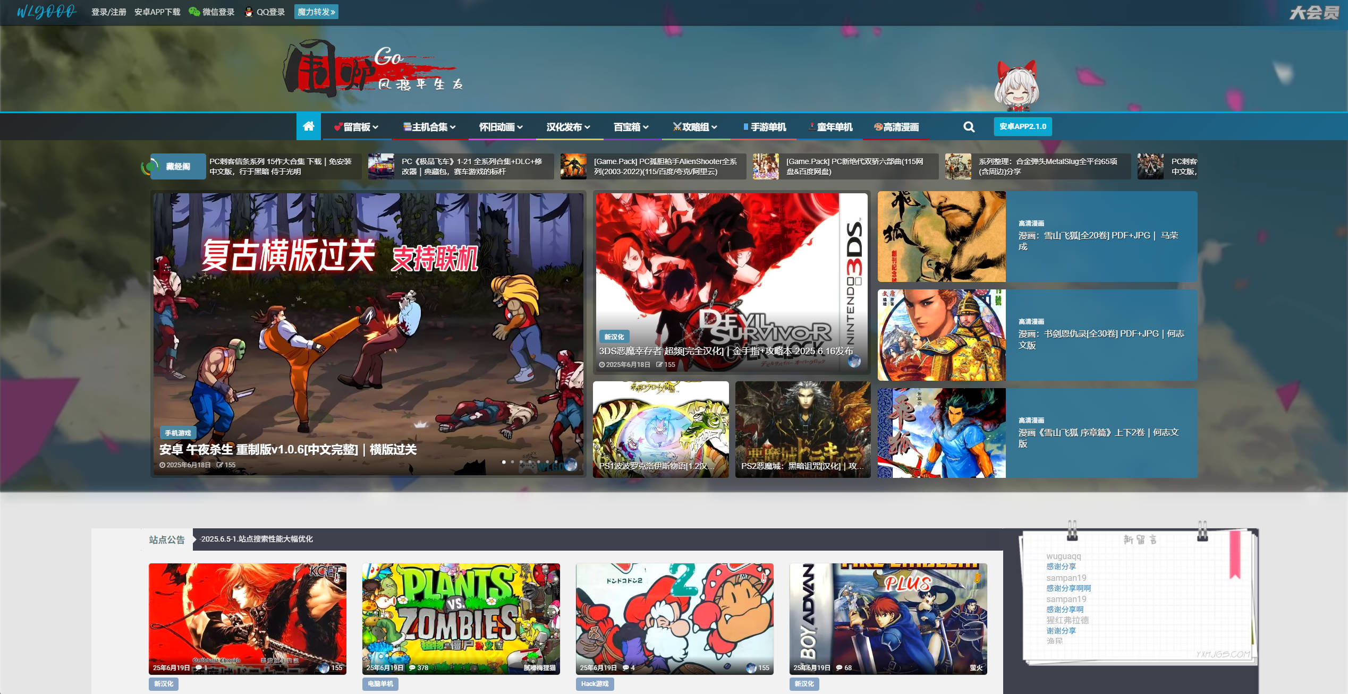Viewport: 1348px width, 694px height.
Task: Open the PS2恶魔城 黑暗诅咒 card
Action: click(x=803, y=430)
